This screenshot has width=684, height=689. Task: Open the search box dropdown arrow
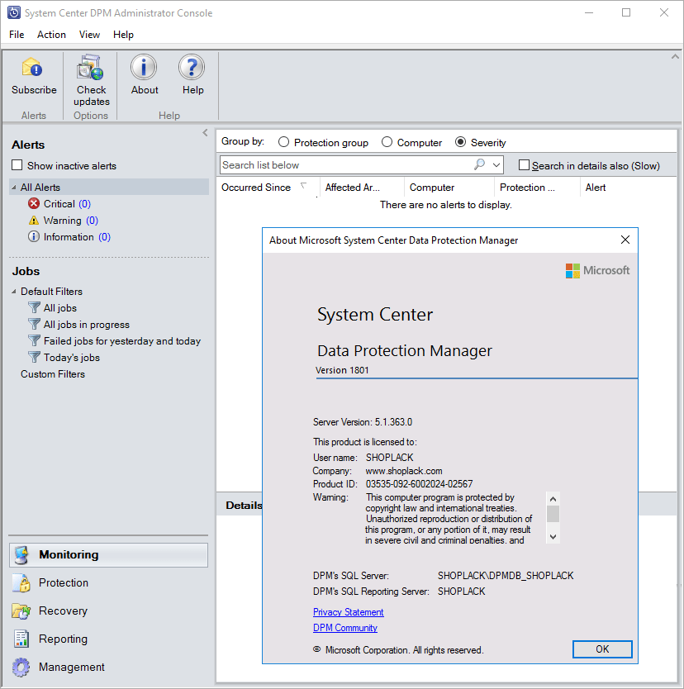pos(496,165)
